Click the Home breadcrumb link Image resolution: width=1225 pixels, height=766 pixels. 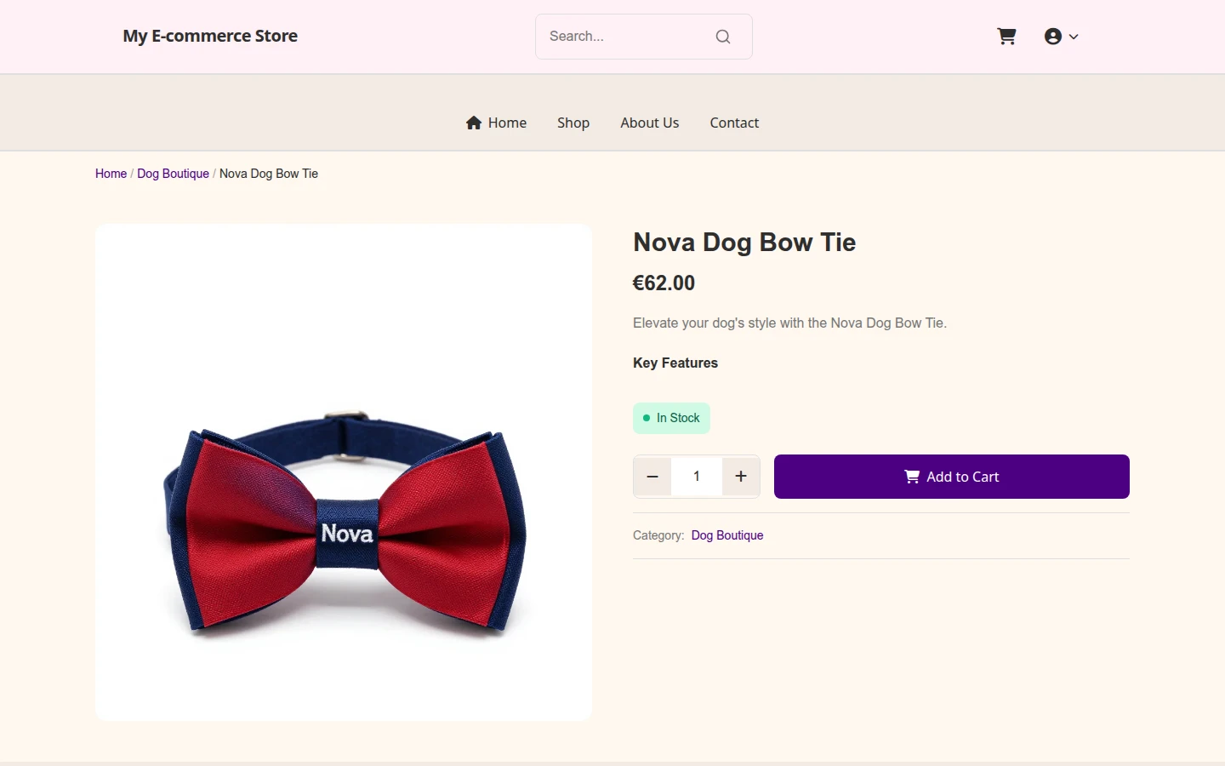coord(111,174)
